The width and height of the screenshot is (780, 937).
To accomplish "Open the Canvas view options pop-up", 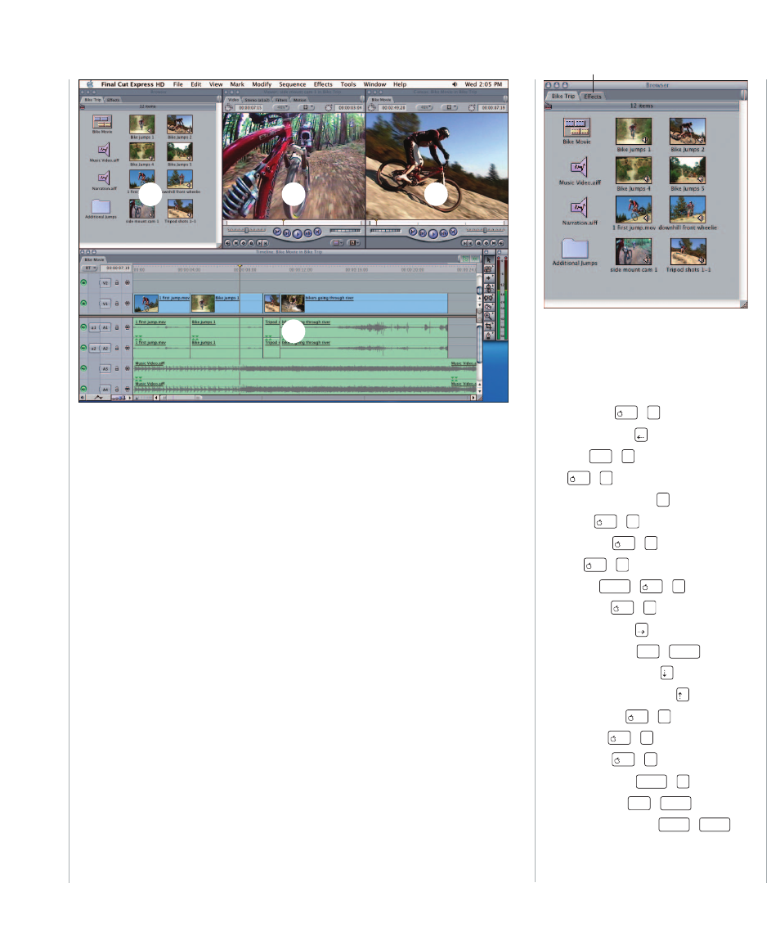I will coord(449,107).
